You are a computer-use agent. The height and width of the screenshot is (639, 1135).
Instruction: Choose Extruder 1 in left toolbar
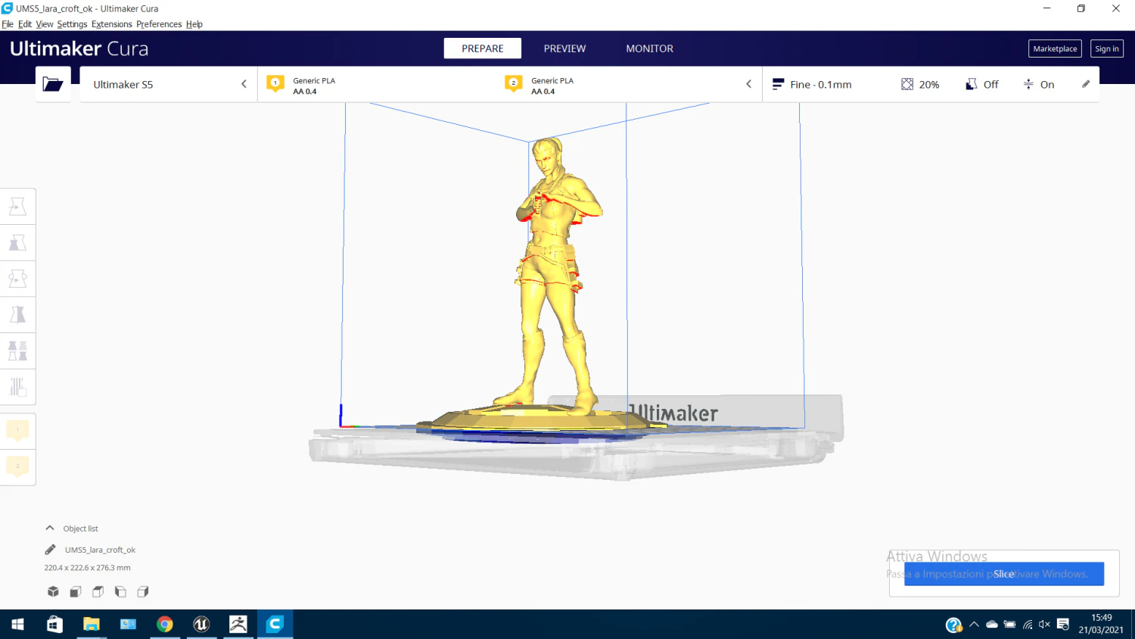click(17, 431)
